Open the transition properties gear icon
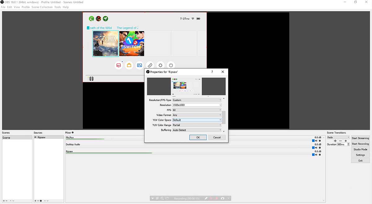Viewport: 372px width, 204px height. point(346,141)
